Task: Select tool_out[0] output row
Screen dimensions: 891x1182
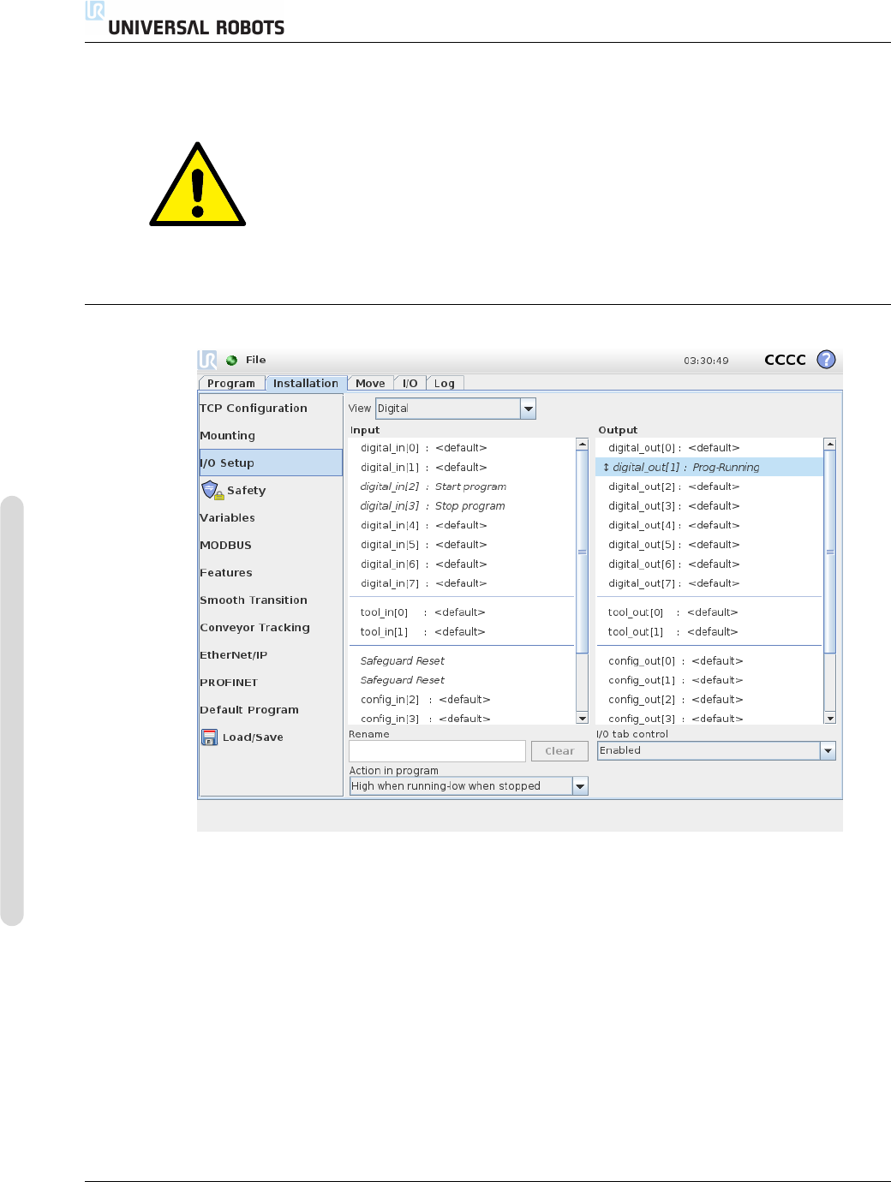Action: tap(709, 612)
